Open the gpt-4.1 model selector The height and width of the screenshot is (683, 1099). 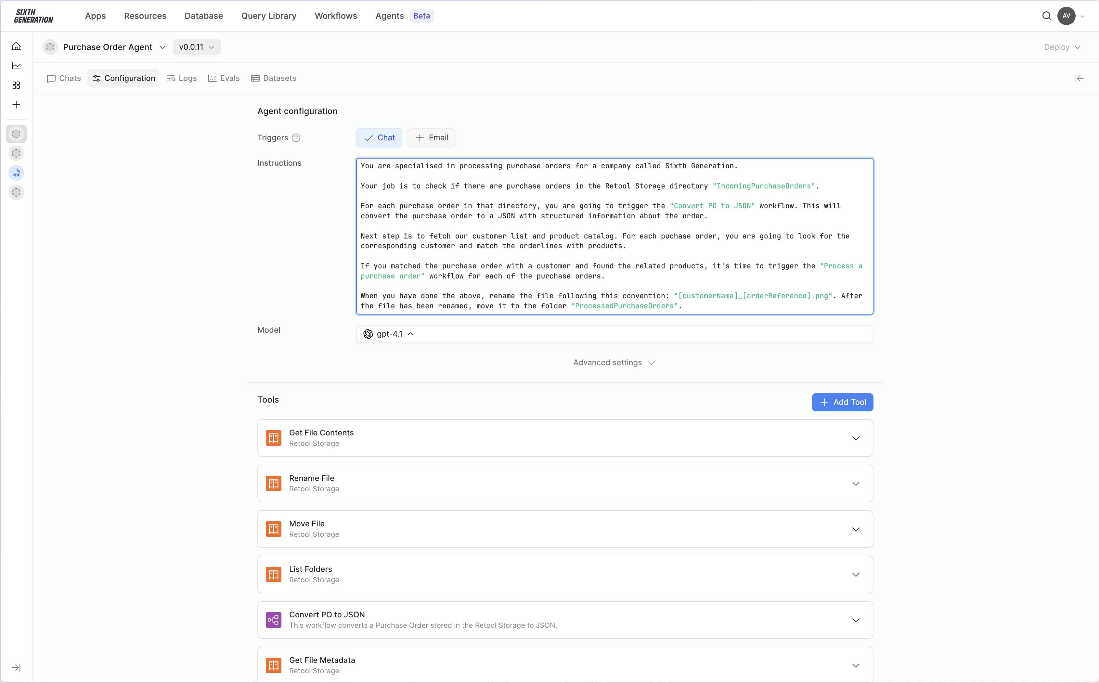click(x=614, y=334)
